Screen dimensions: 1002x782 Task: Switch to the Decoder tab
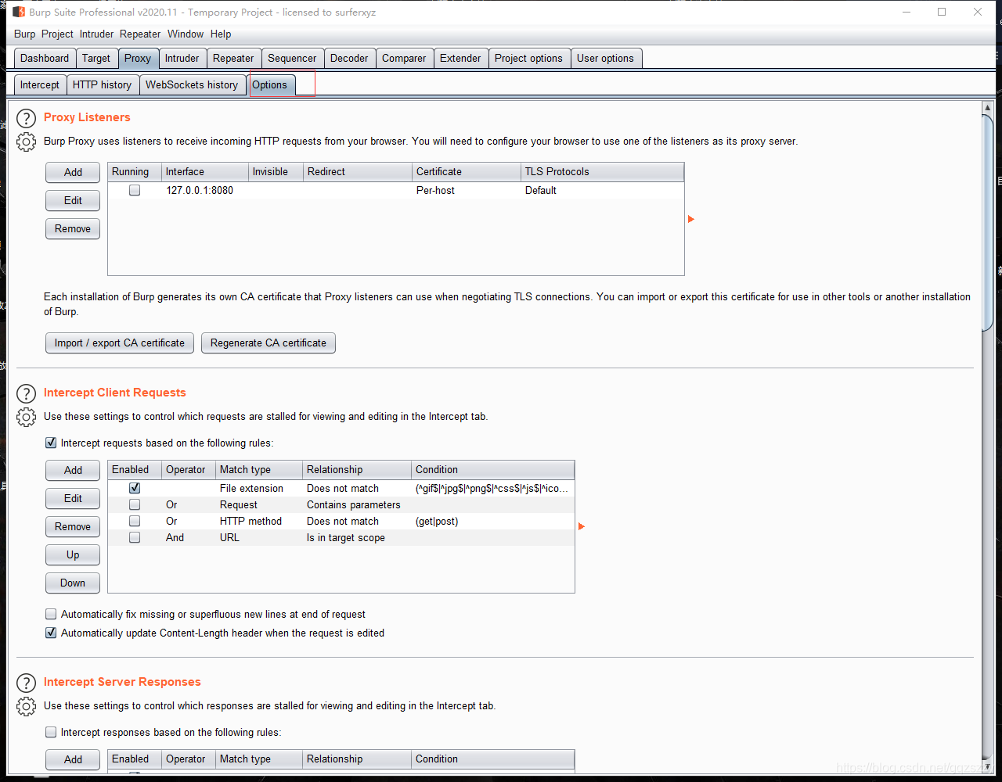(349, 58)
